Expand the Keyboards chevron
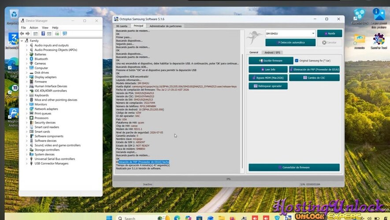390x220 pixels. tap(26, 95)
